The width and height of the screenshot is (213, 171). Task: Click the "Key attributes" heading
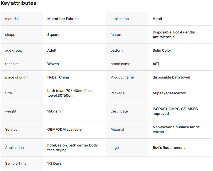pyautogui.click(x=18, y=3)
